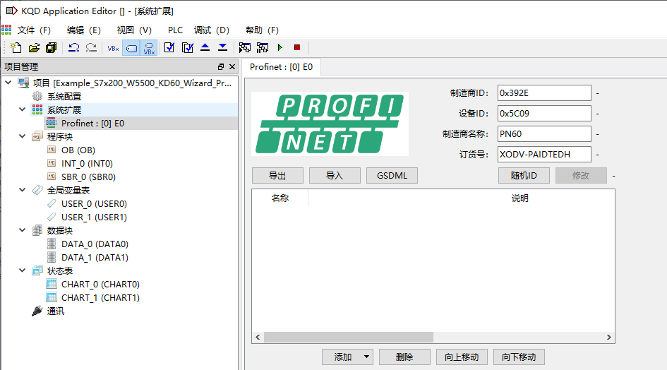Image resolution: width=667 pixels, height=370 pixels.
Task: Download program with down arrow icon
Action: (x=222, y=48)
